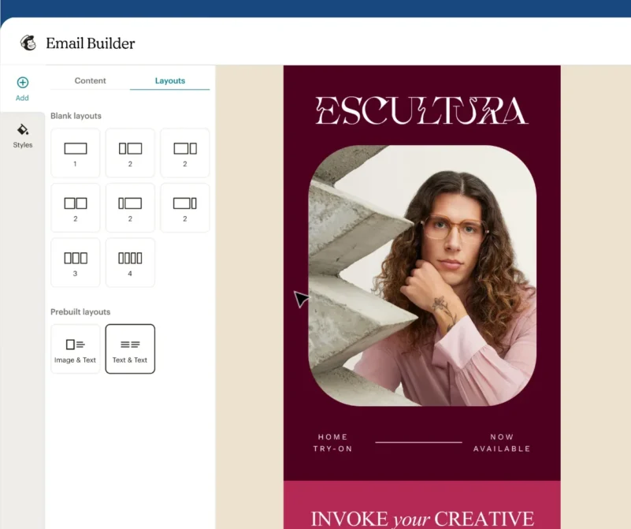Select the narrow-left two-column layout
631x529 pixels.
pyautogui.click(x=130, y=152)
